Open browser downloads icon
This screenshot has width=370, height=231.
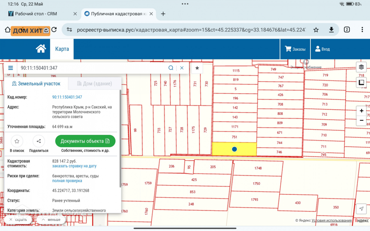point(331,30)
